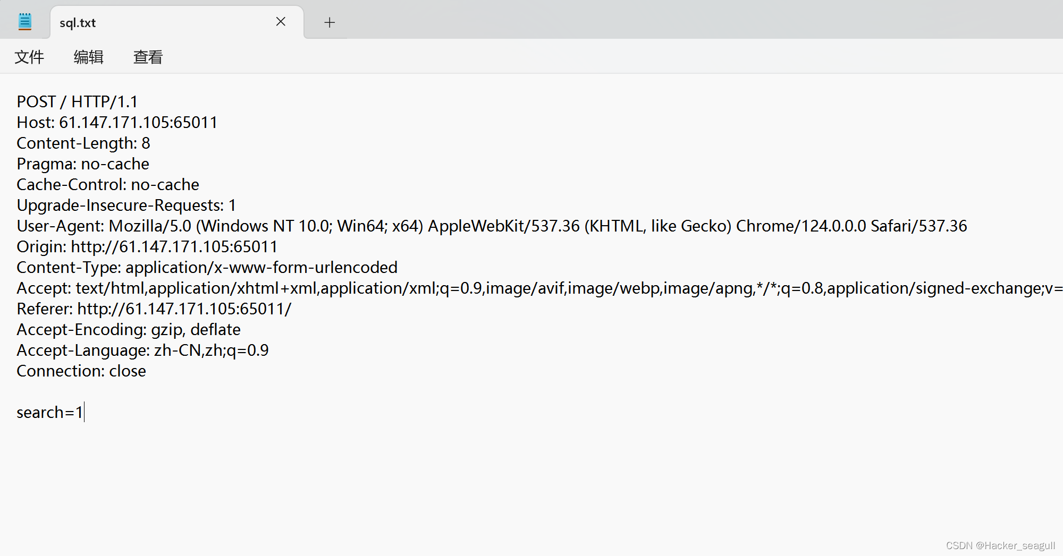Click the Connection: close text
The image size is (1063, 556).
[x=81, y=371]
